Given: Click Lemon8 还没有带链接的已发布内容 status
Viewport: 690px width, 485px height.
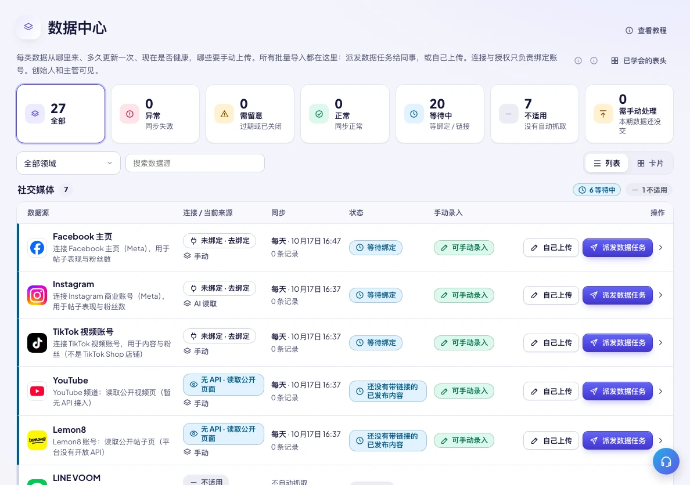Looking at the screenshot, I should pyautogui.click(x=387, y=440).
